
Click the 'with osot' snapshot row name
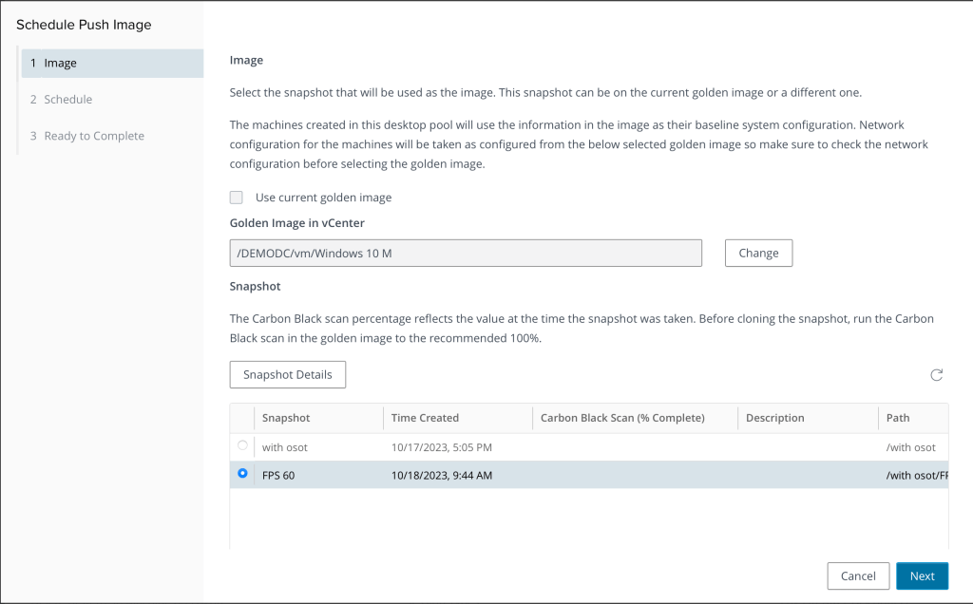click(285, 447)
